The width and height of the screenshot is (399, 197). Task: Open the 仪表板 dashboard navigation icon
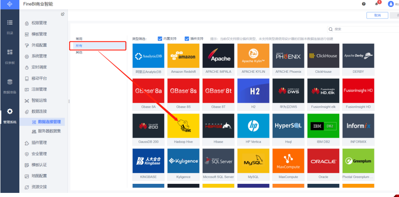(10, 52)
